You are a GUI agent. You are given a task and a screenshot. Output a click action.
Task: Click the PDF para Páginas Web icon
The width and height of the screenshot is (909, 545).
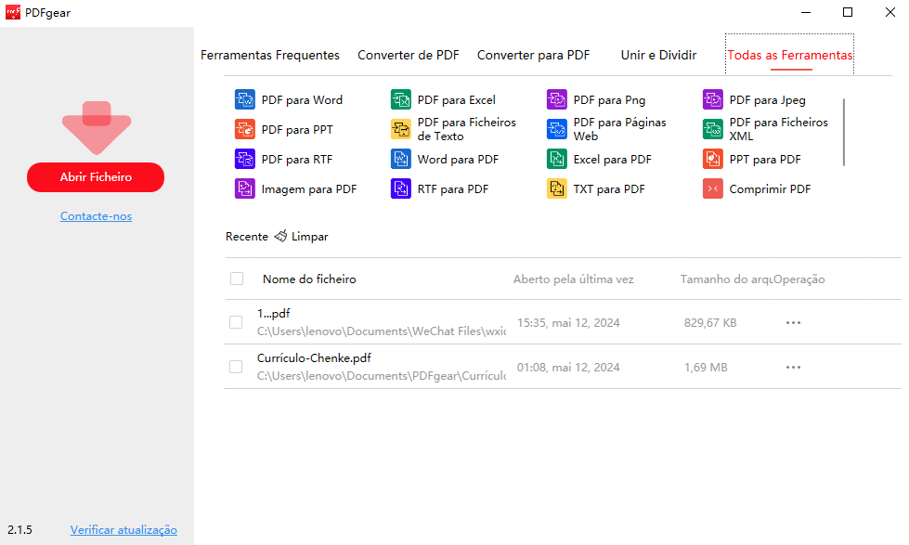(x=556, y=129)
